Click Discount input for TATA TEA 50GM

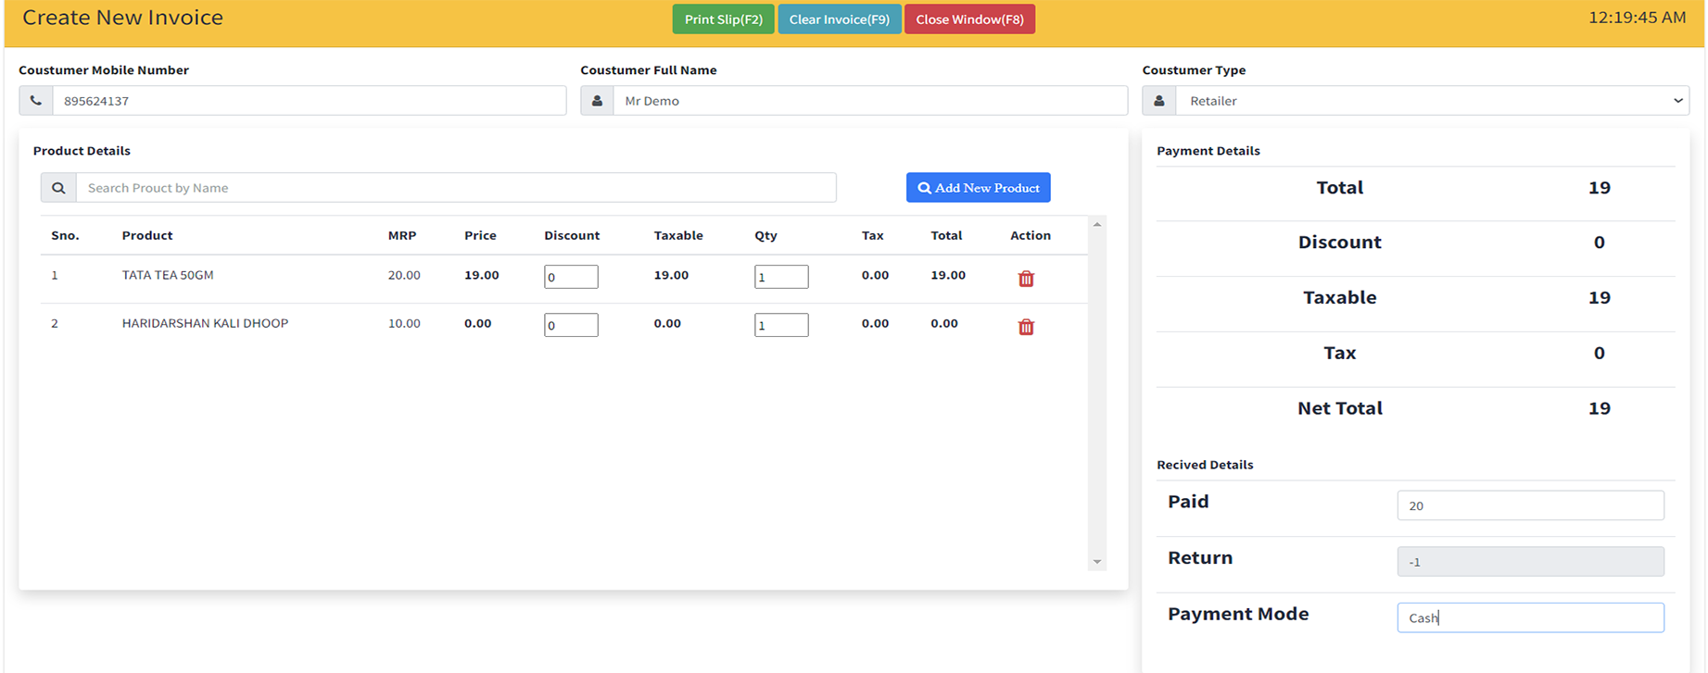coord(571,277)
